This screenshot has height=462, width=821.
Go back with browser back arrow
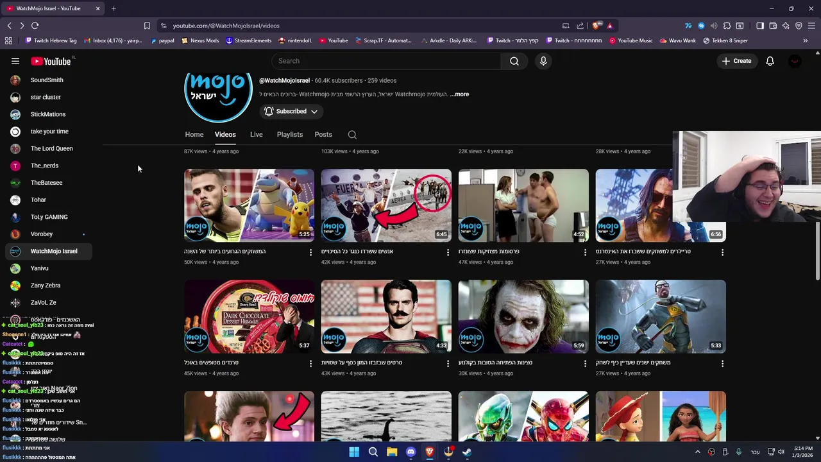9,26
